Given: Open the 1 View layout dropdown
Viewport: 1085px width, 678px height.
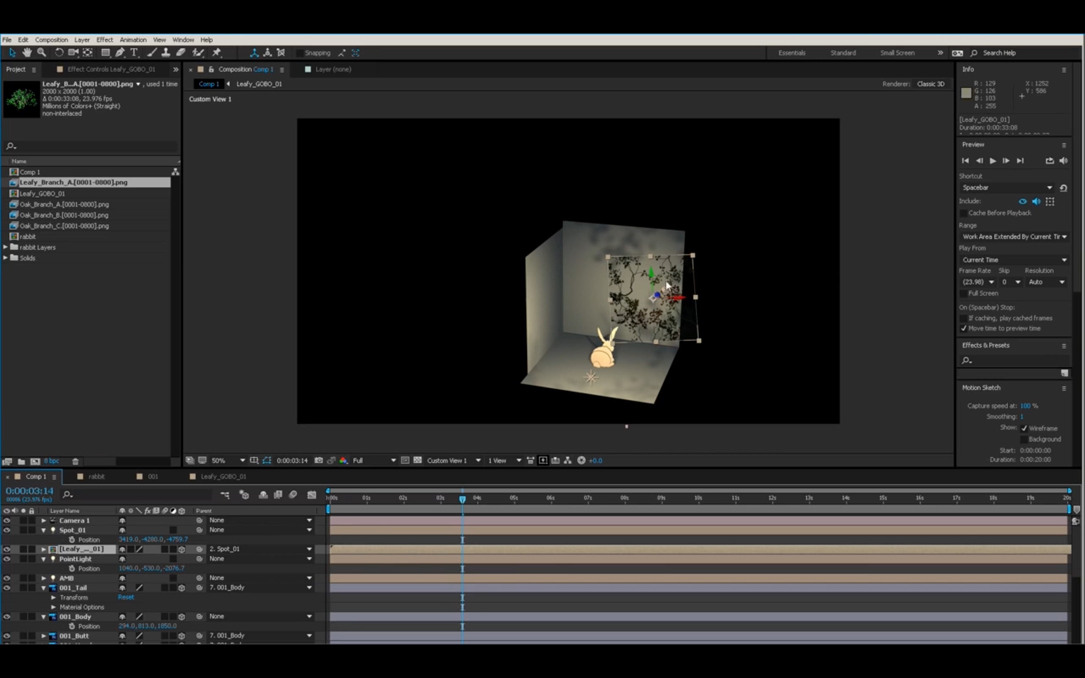Looking at the screenshot, I should tap(504, 460).
